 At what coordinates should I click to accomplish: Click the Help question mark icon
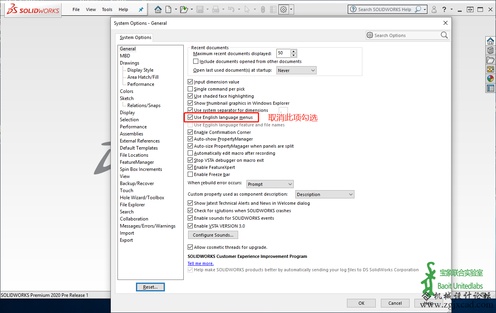444,9
